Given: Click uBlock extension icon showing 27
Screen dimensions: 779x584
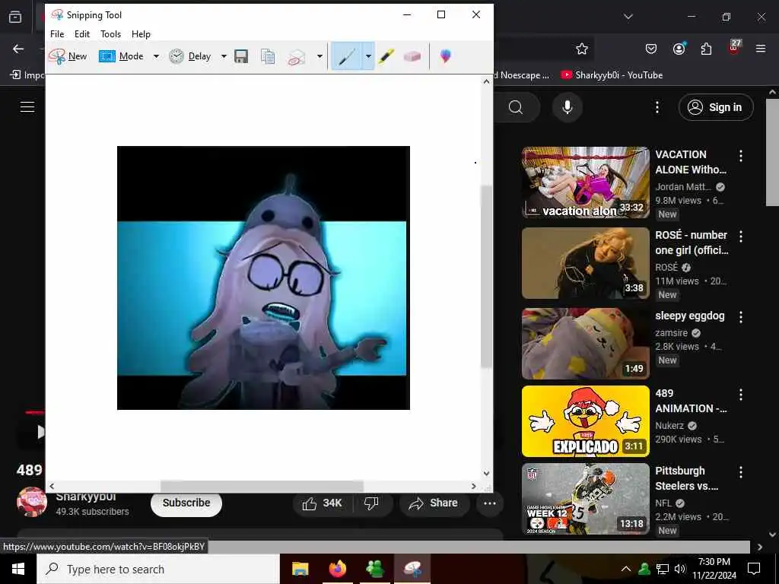Looking at the screenshot, I should (733, 48).
